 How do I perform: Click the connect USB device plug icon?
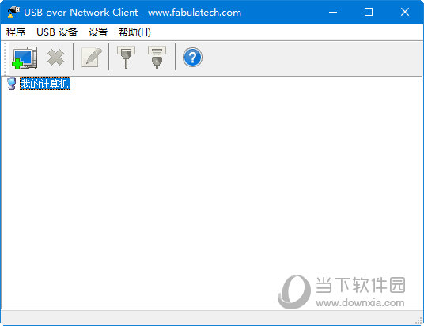pos(126,57)
